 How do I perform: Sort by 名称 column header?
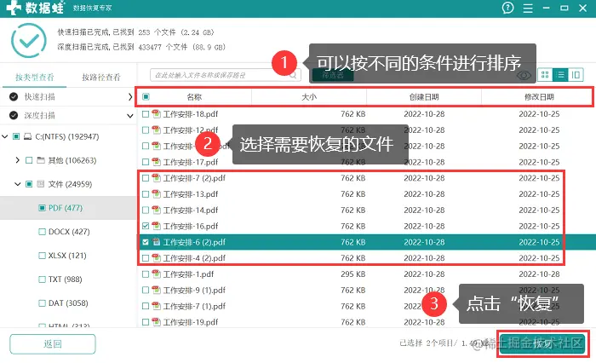click(194, 97)
